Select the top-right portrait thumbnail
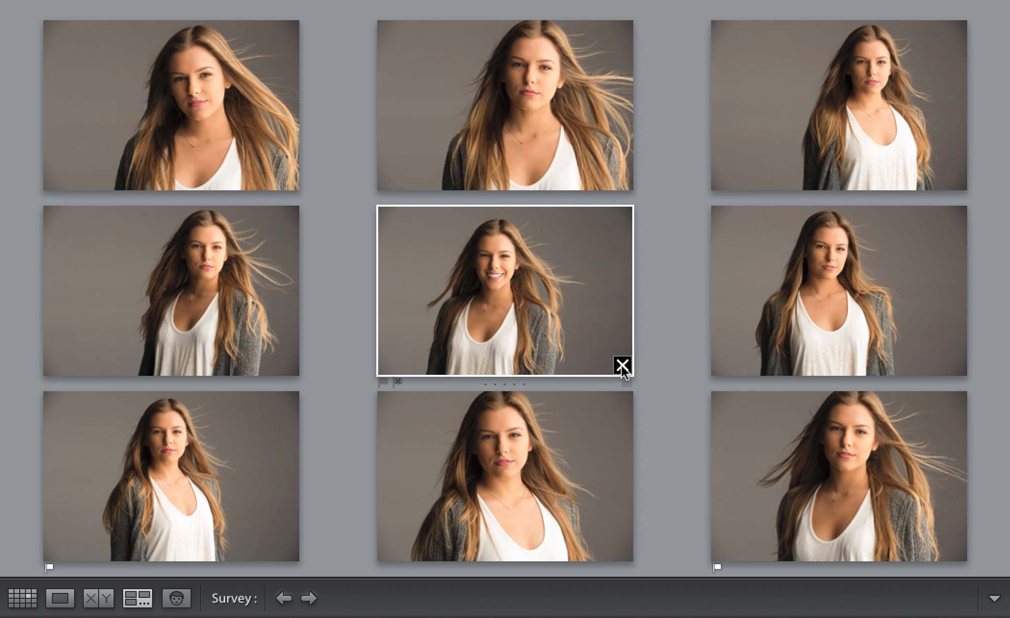Viewport: 1010px width, 618px height. (x=839, y=105)
